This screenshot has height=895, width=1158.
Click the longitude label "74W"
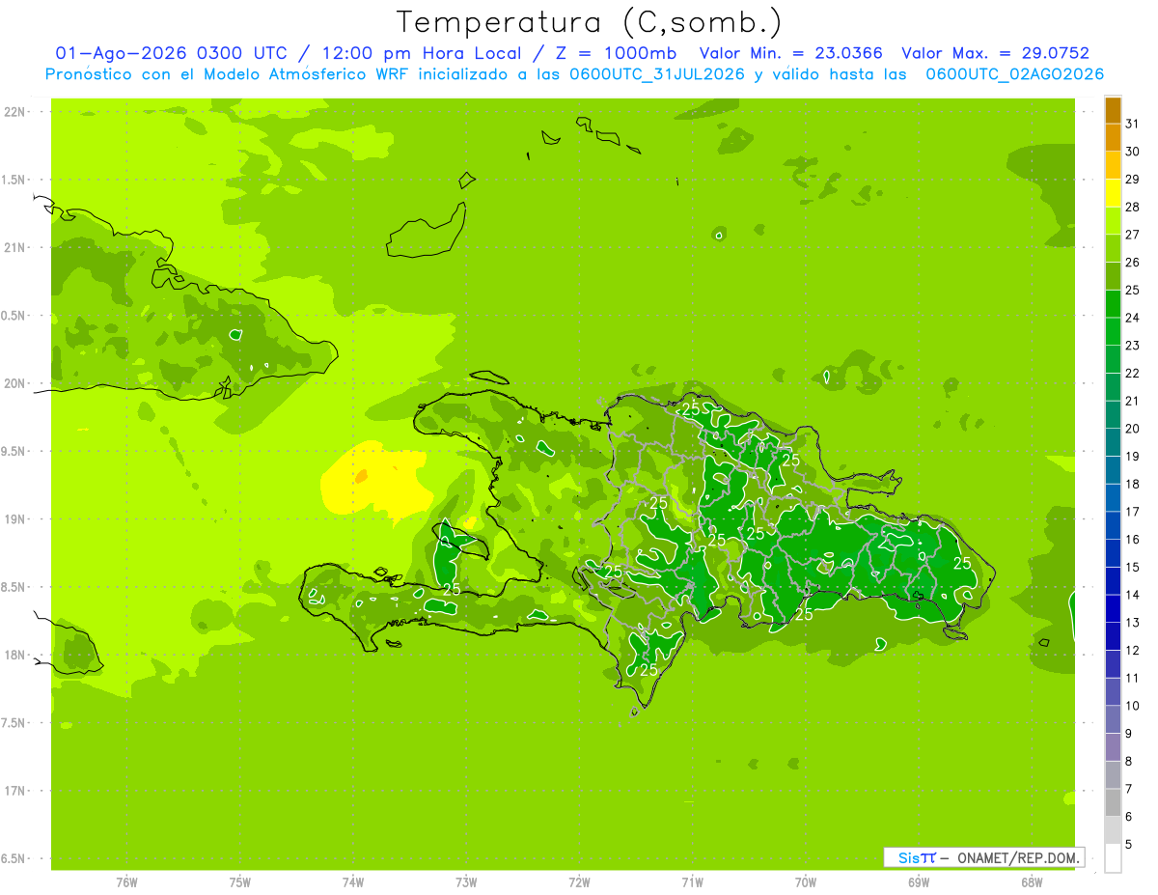click(x=353, y=882)
